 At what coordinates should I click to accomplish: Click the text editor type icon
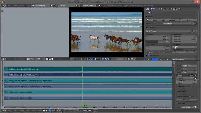(x=4, y=59)
